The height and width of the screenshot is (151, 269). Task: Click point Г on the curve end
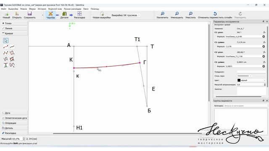[x=140, y=63]
